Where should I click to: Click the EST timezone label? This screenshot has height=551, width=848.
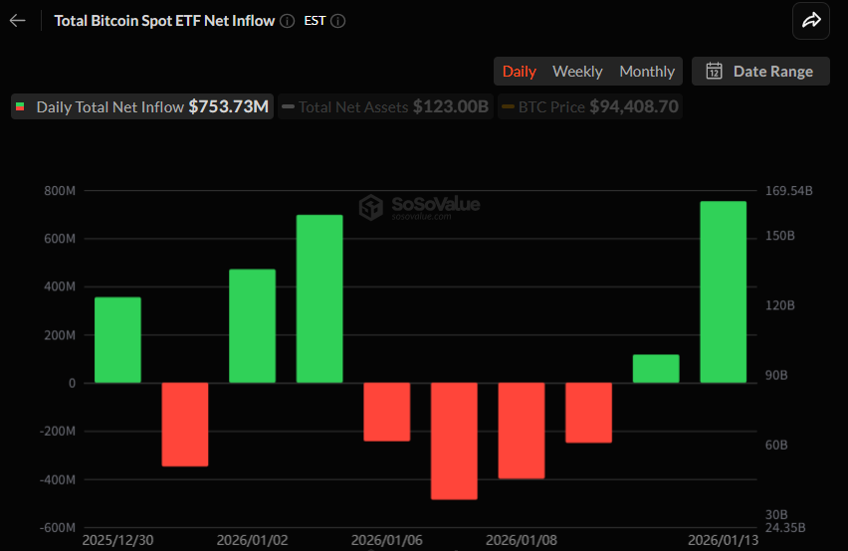point(314,21)
